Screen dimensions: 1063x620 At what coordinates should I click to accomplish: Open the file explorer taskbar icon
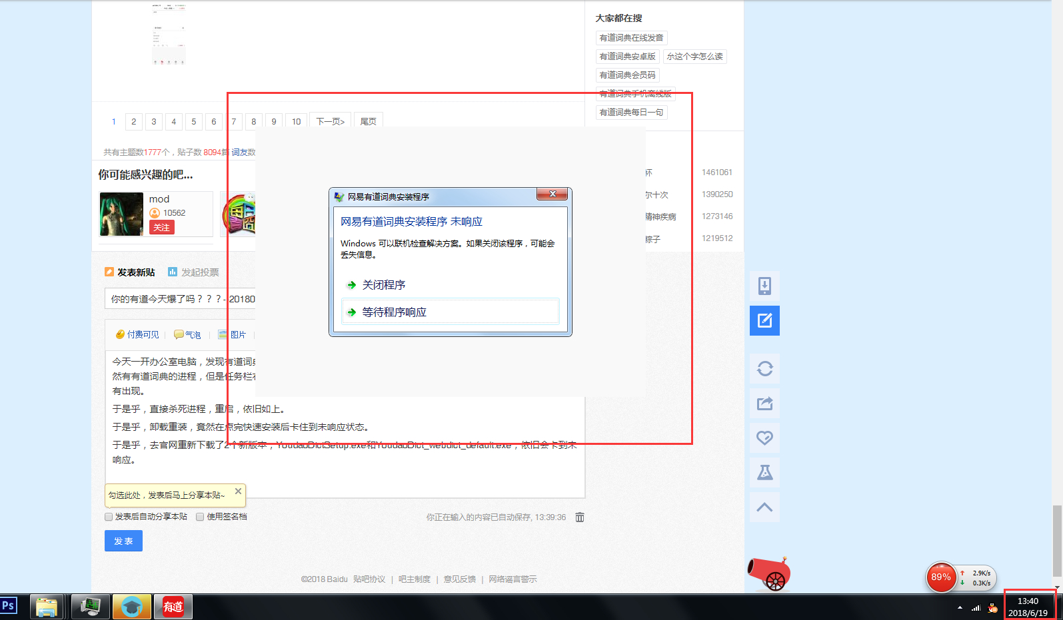coord(47,607)
